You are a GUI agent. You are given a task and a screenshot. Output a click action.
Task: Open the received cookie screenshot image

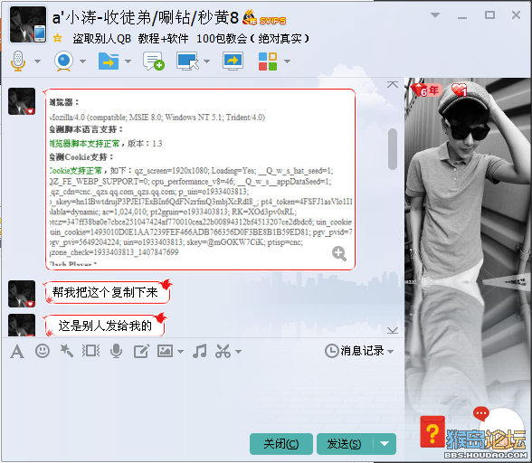click(x=201, y=179)
